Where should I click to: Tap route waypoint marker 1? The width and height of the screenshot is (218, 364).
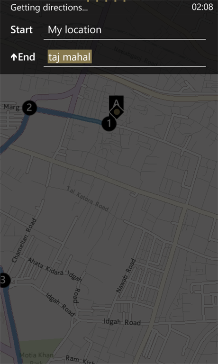pyautogui.click(x=109, y=124)
